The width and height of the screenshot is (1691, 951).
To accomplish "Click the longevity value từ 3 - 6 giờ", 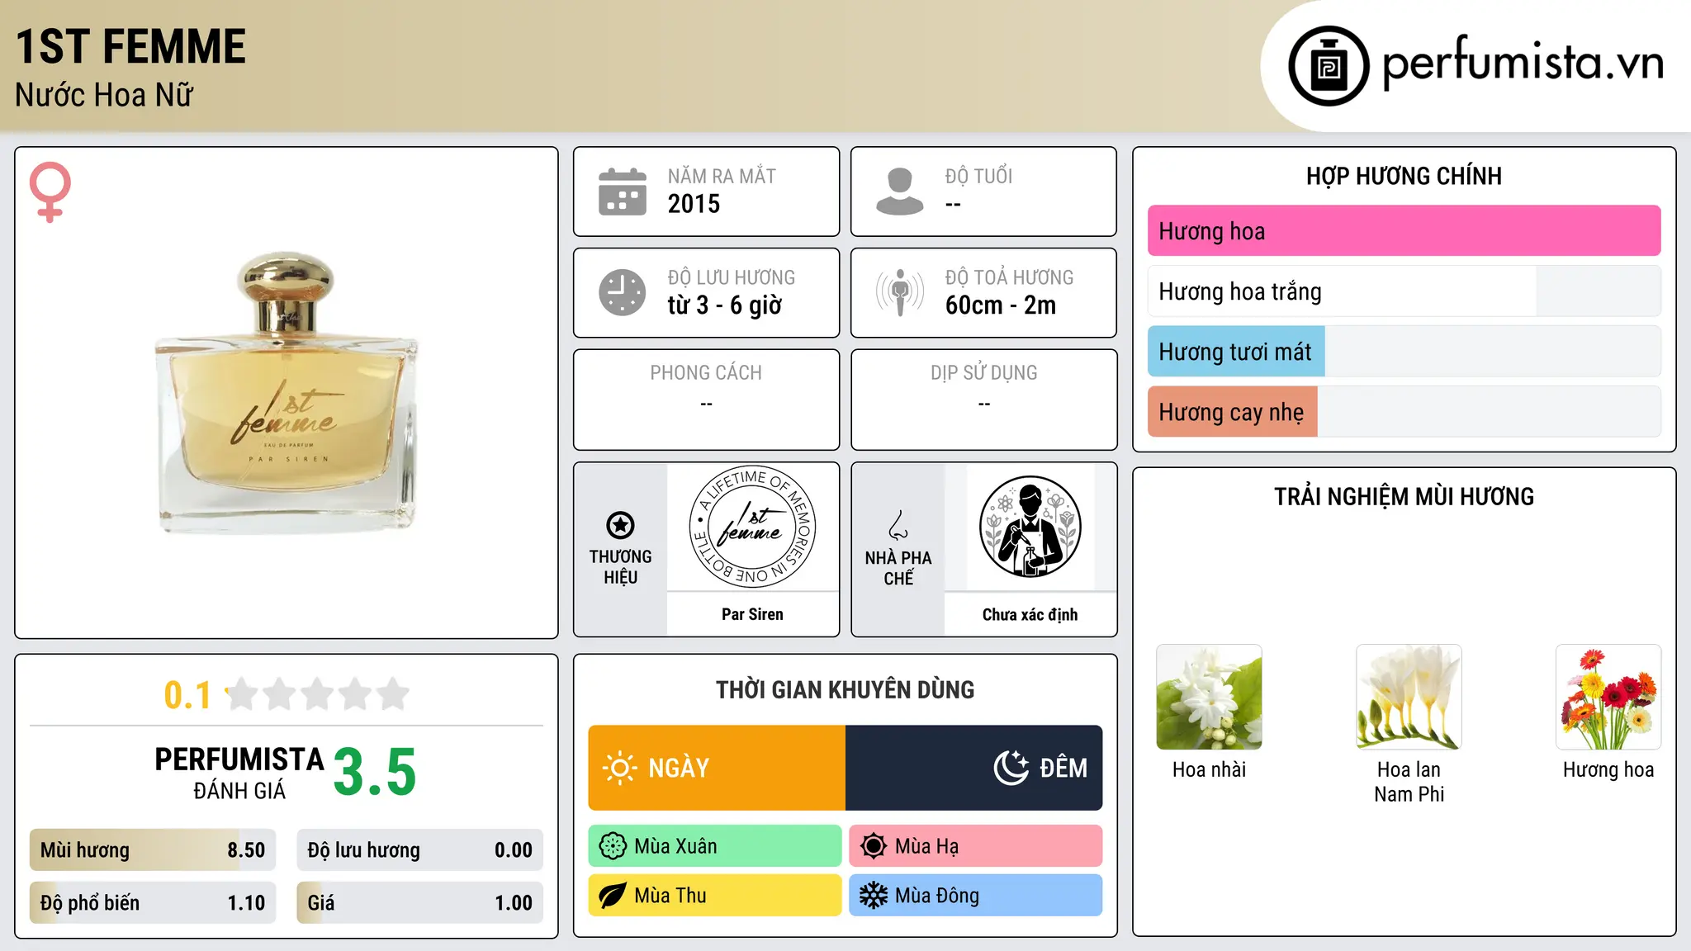I will (x=724, y=305).
